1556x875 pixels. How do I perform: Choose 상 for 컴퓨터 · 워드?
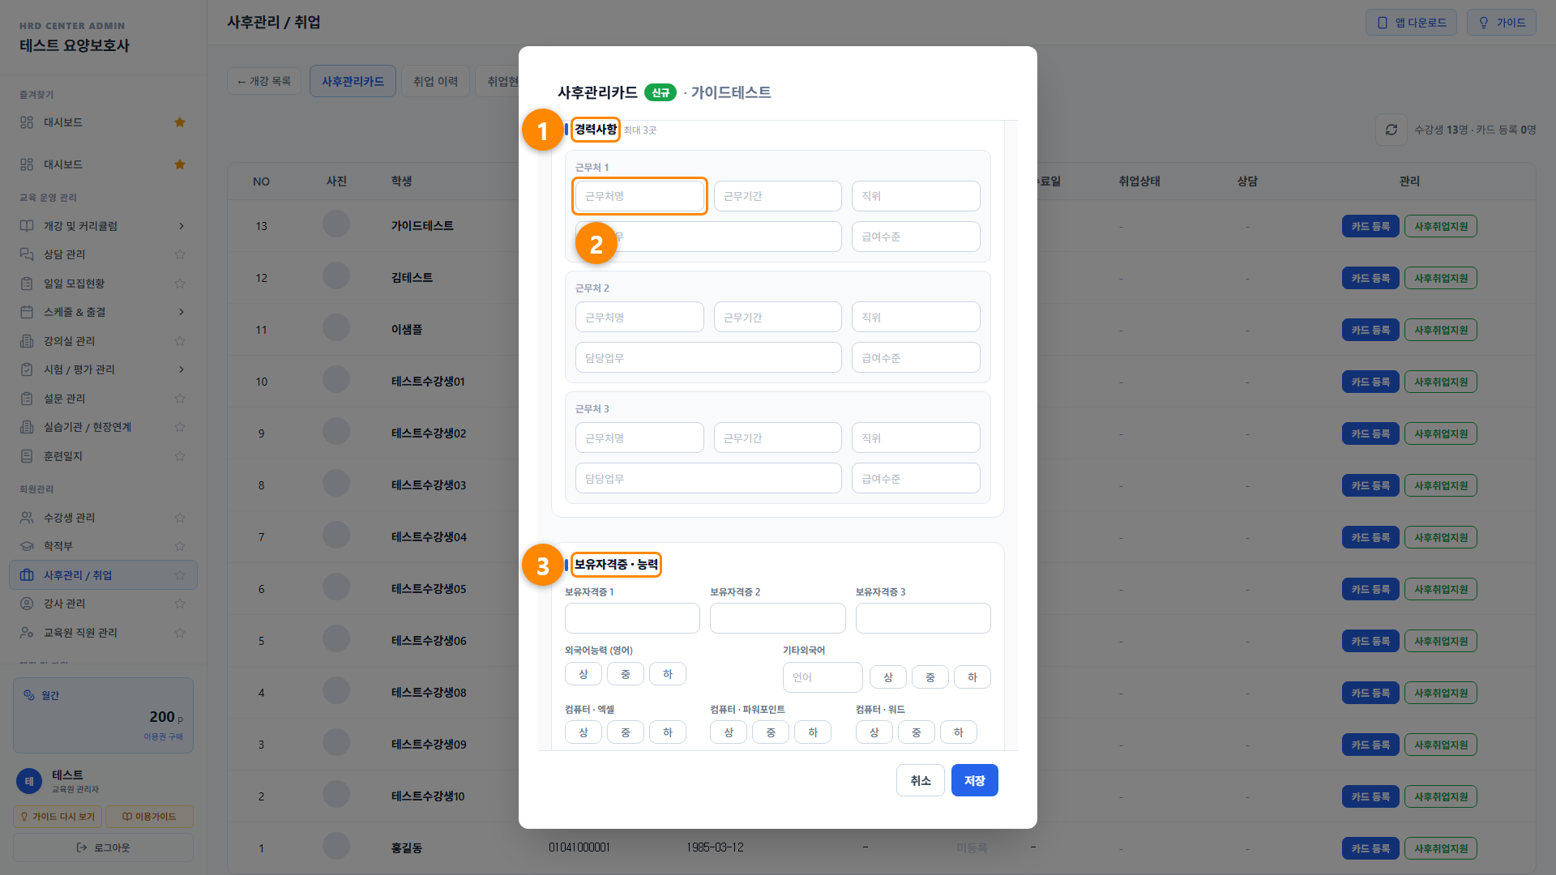874,732
